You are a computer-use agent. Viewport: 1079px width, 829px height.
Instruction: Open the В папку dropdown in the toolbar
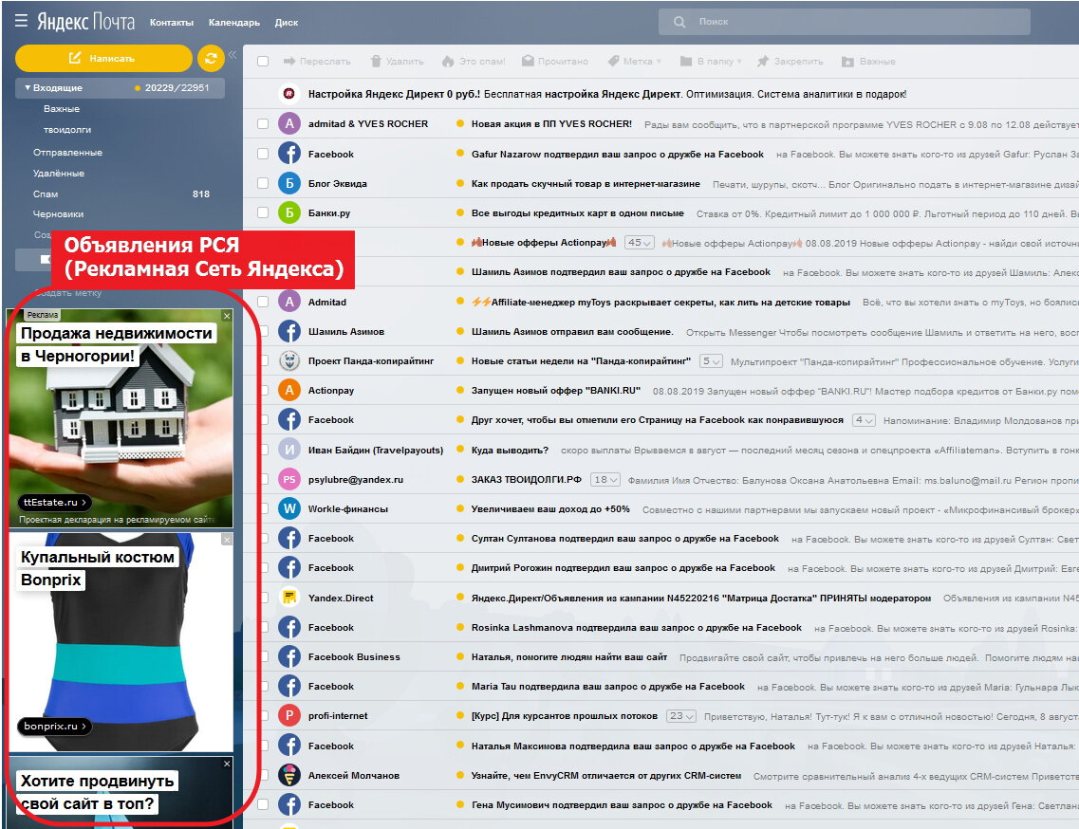pyautogui.click(x=711, y=62)
